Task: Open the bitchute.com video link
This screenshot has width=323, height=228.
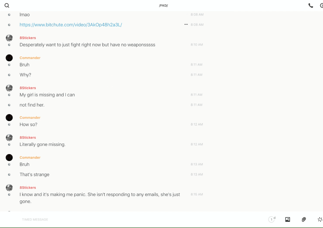Action: (71, 25)
